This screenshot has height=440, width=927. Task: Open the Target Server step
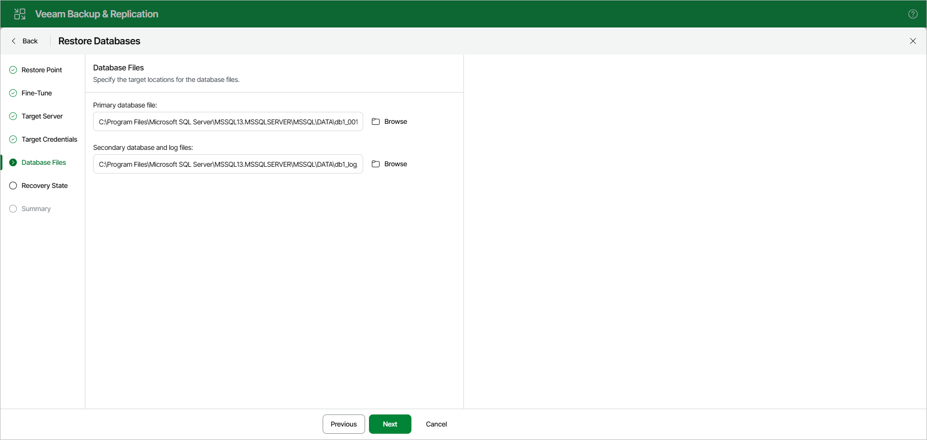point(42,116)
